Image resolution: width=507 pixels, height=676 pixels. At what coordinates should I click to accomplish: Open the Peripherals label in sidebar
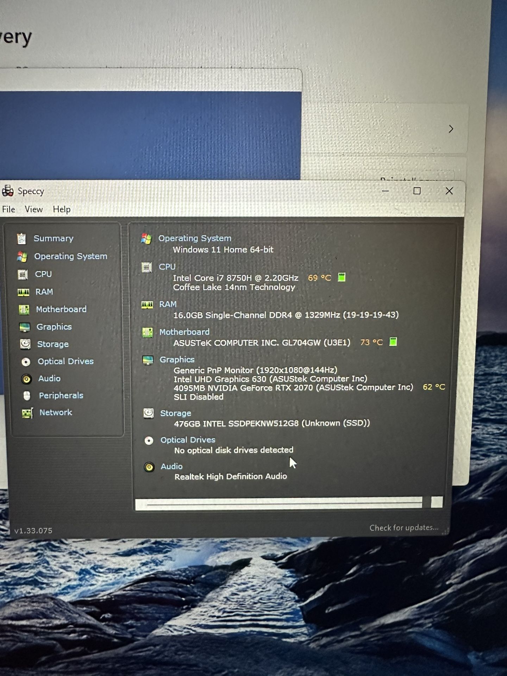[x=61, y=395]
